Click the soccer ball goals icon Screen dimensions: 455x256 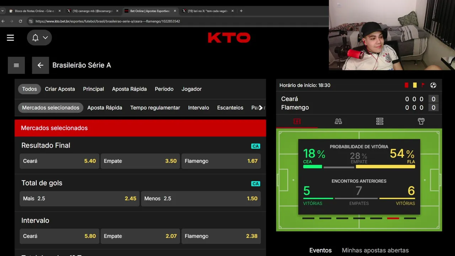(x=433, y=85)
